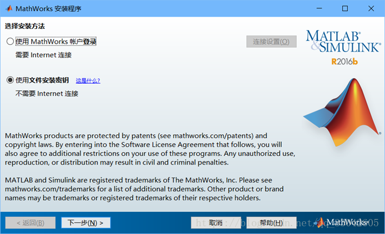Select the 使用 MathWorks 帐户登录 radio option

coord(10,41)
